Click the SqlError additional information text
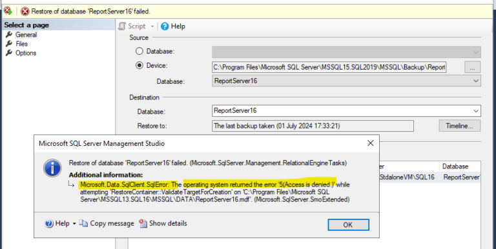 coord(215,192)
